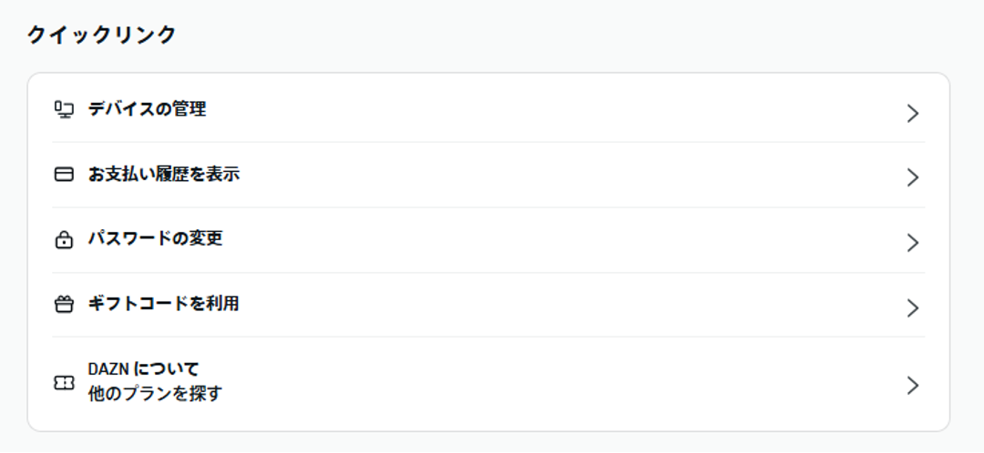Image resolution: width=984 pixels, height=453 pixels.
Task: Open the デバイスの管理 link
Action: (x=147, y=110)
